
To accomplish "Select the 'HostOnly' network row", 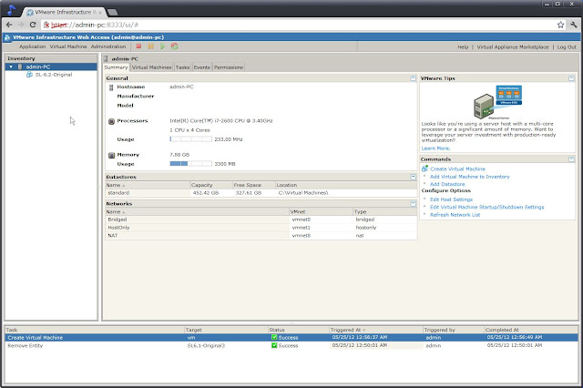I will click(261, 228).
